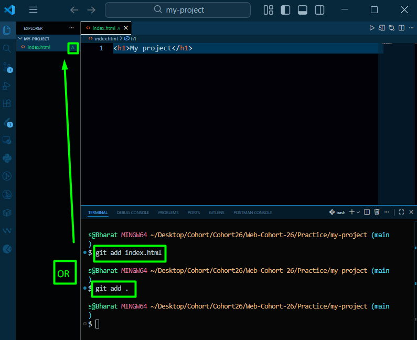Open the Python extension sidebar icon
The image size is (417, 340).
coord(7,158)
